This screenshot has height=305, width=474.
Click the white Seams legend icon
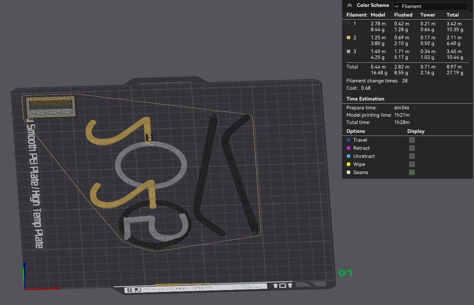[349, 172]
